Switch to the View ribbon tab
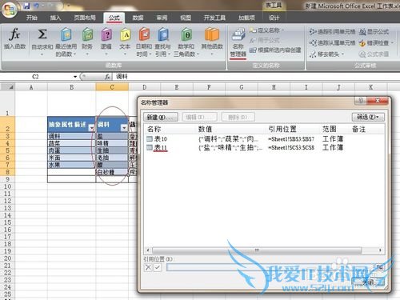Image resolution: width=400 pixels, height=300 pixels. click(186, 18)
